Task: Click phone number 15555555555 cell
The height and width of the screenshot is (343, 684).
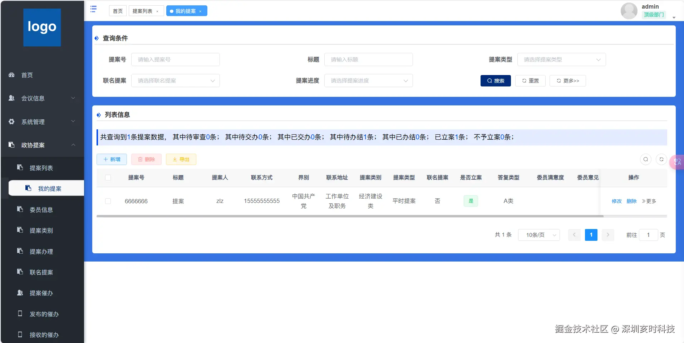Action: tap(262, 201)
